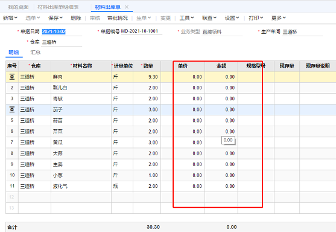336x232 pixels.
Task: Select the 蒜苗 material cell
Action: tap(81, 121)
